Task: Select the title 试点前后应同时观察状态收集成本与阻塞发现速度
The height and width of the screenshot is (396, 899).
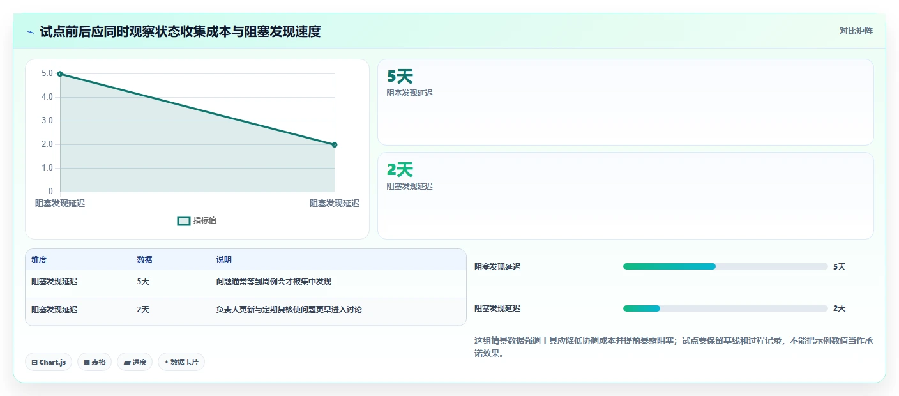Action: coord(180,31)
